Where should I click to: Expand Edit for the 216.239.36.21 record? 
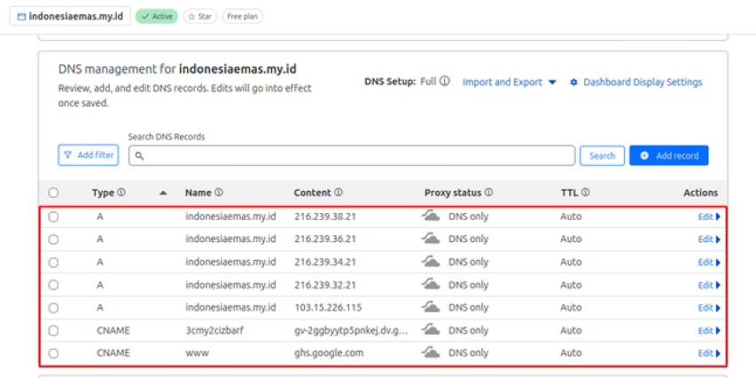click(709, 239)
